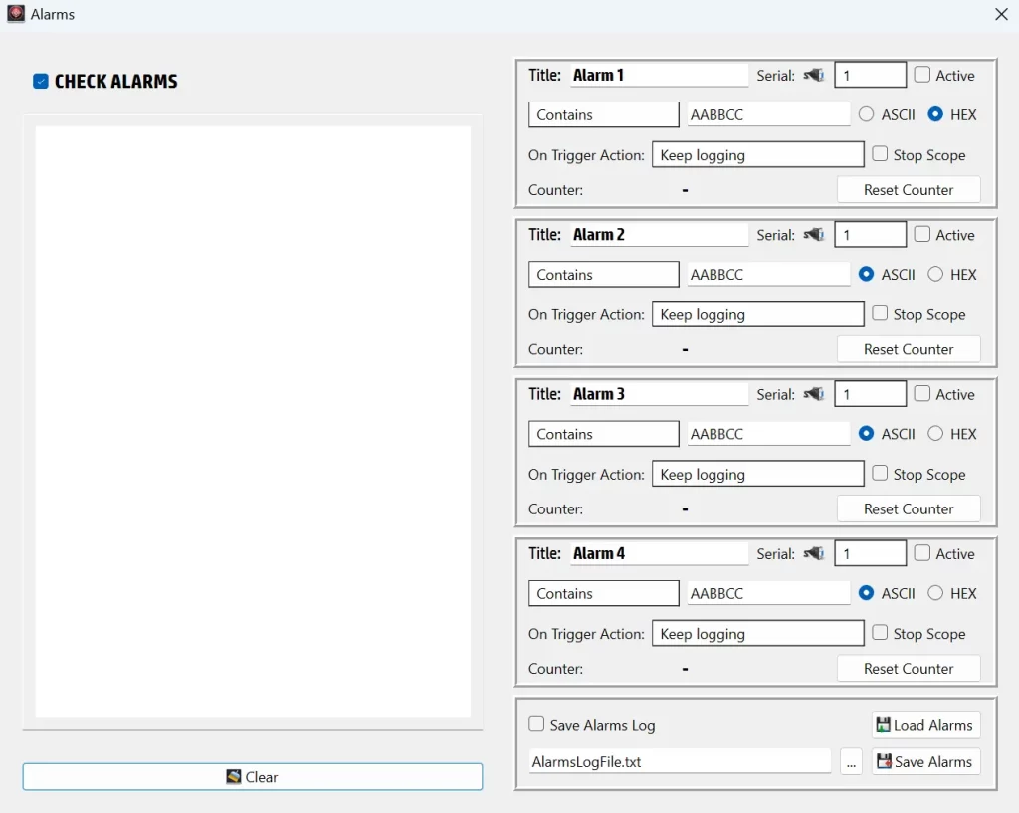Select HEX radio button for Alarm 1
Viewport: 1019px width, 813px height.
(935, 115)
